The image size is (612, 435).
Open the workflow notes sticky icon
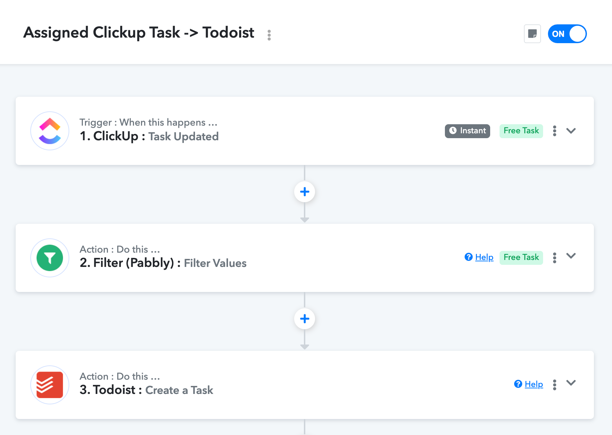point(532,34)
